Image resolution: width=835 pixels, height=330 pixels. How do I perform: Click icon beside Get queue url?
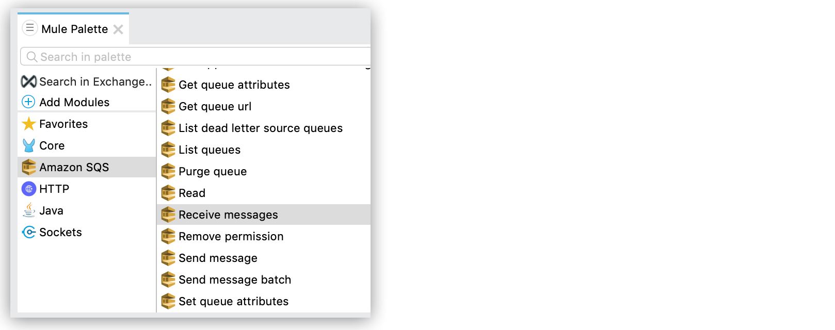tap(168, 106)
